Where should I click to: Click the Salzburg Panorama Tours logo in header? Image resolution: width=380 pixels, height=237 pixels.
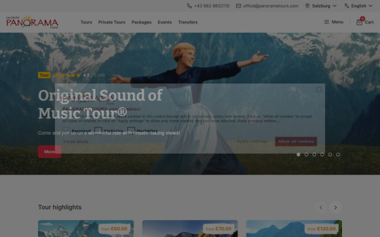(x=32, y=22)
